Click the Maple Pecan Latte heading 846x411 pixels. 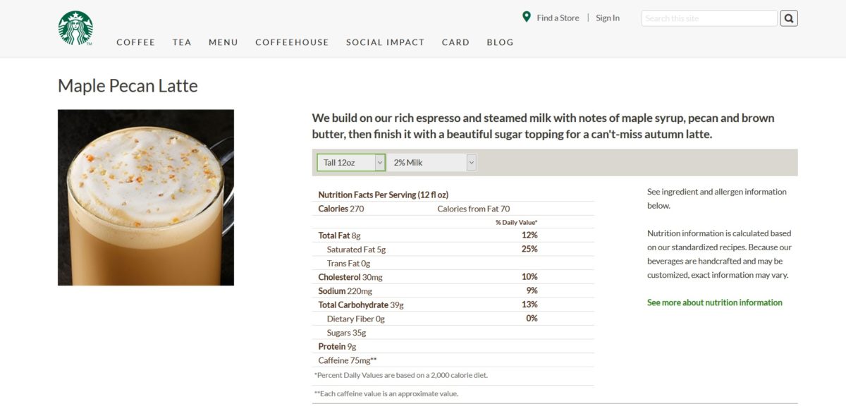[x=128, y=86]
